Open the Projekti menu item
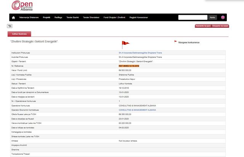Screen dimensions: 244x157 coord(47,17)
